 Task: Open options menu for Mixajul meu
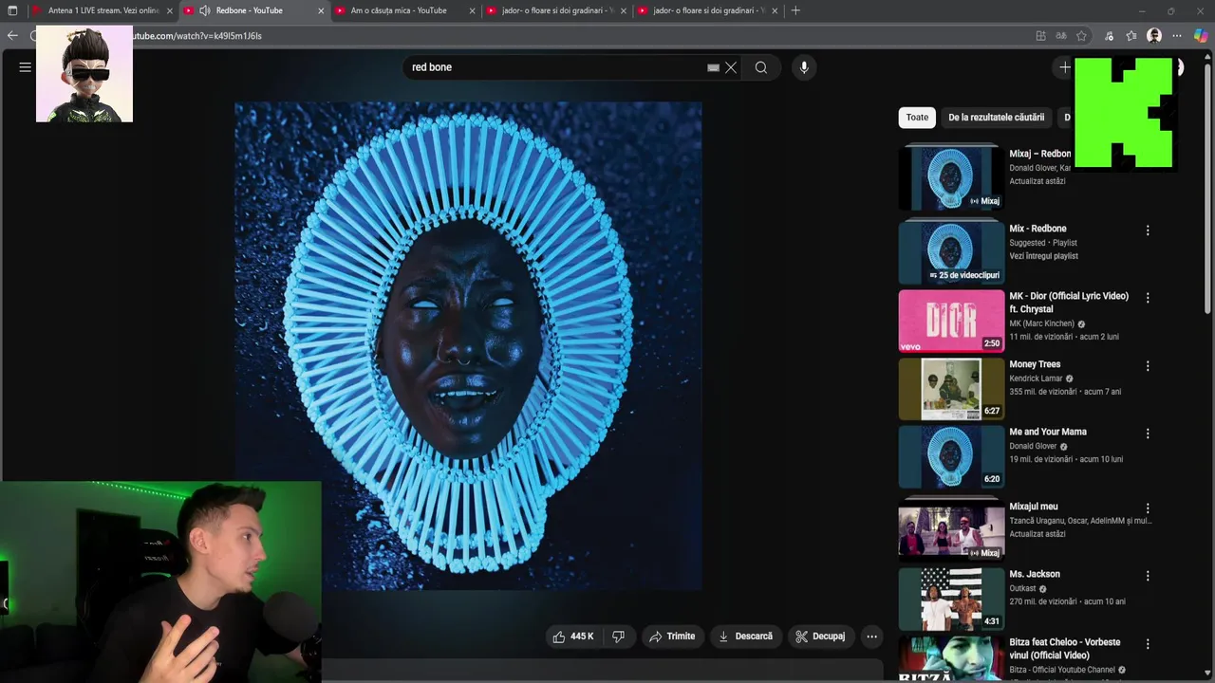pyautogui.click(x=1148, y=508)
